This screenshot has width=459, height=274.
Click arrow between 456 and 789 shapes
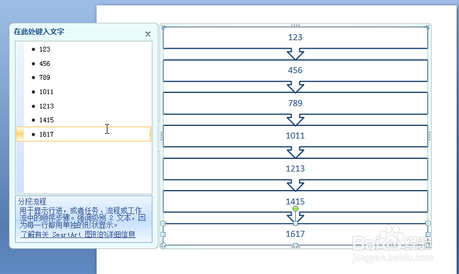295,87
